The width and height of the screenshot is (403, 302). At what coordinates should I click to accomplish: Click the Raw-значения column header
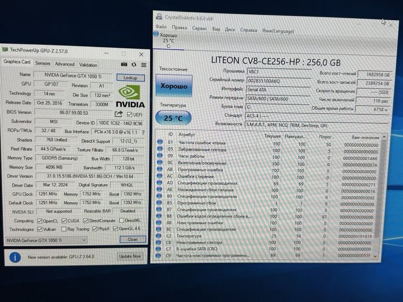point(365,137)
